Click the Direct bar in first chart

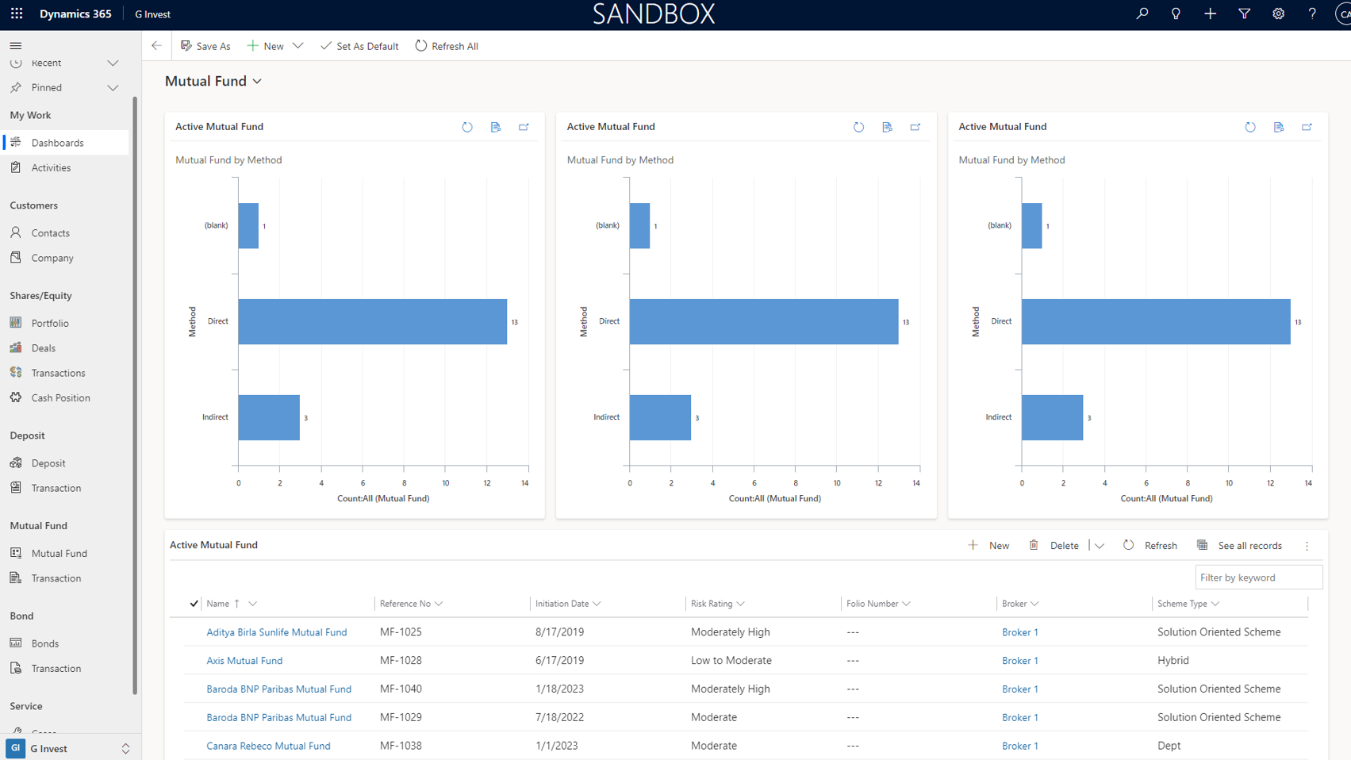pos(372,321)
